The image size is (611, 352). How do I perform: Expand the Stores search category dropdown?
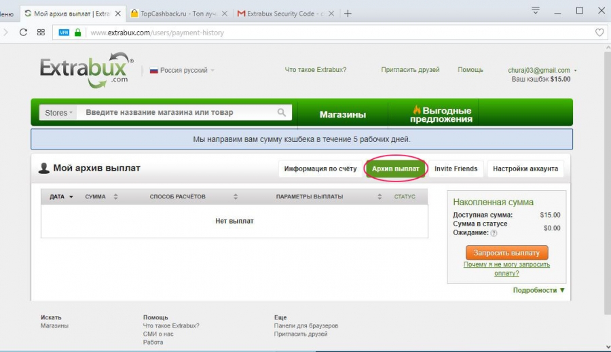[x=58, y=112]
